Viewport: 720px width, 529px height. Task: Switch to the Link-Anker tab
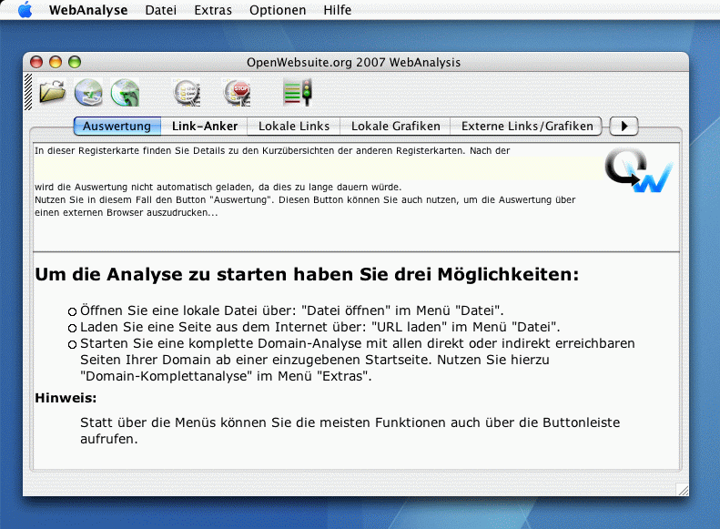click(x=205, y=127)
